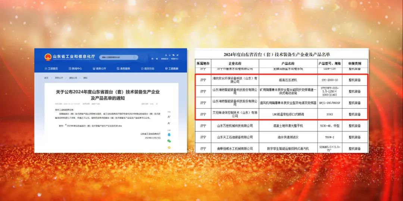Click the magnifier search icon
This screenshot has width=403, height=201.
pyautogui.click(x=134, y=57)
